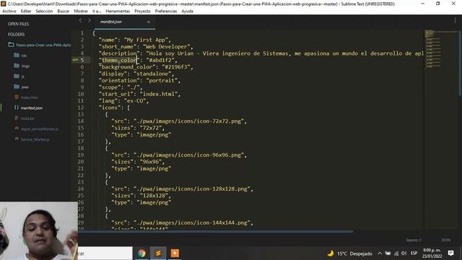Select manifest.json in the sidebar
This screenshot has height=260, width=462.
[32, 108]
